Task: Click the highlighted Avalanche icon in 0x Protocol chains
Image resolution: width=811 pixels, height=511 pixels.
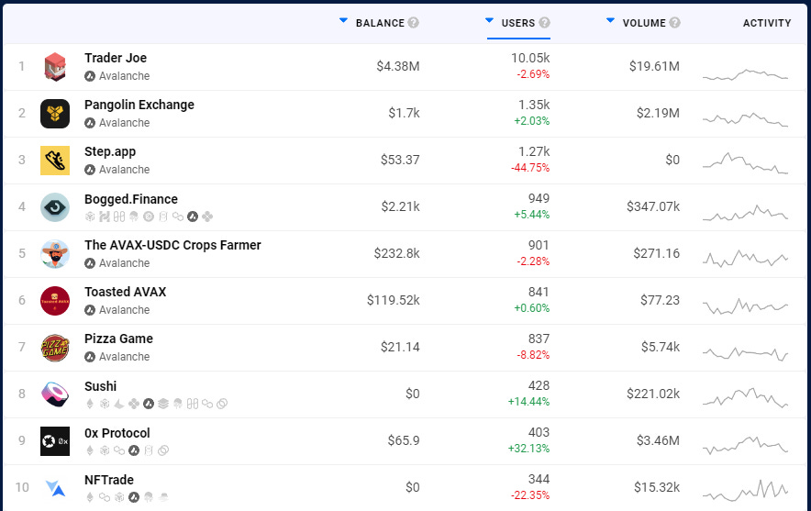Action: (x=134, y=450)
